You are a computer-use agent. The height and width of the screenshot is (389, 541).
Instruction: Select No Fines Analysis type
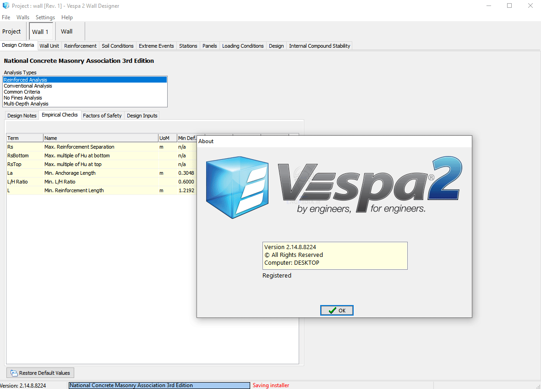tap(85, 98)
